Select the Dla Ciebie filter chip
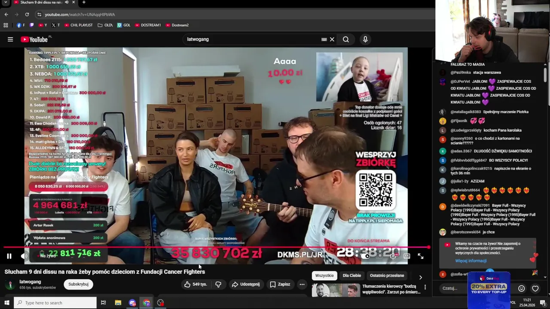This screenshot has height=309, width=550. 351,276
